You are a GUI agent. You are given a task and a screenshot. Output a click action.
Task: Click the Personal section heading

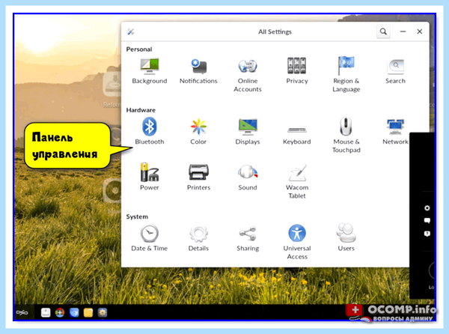point(139,49)
